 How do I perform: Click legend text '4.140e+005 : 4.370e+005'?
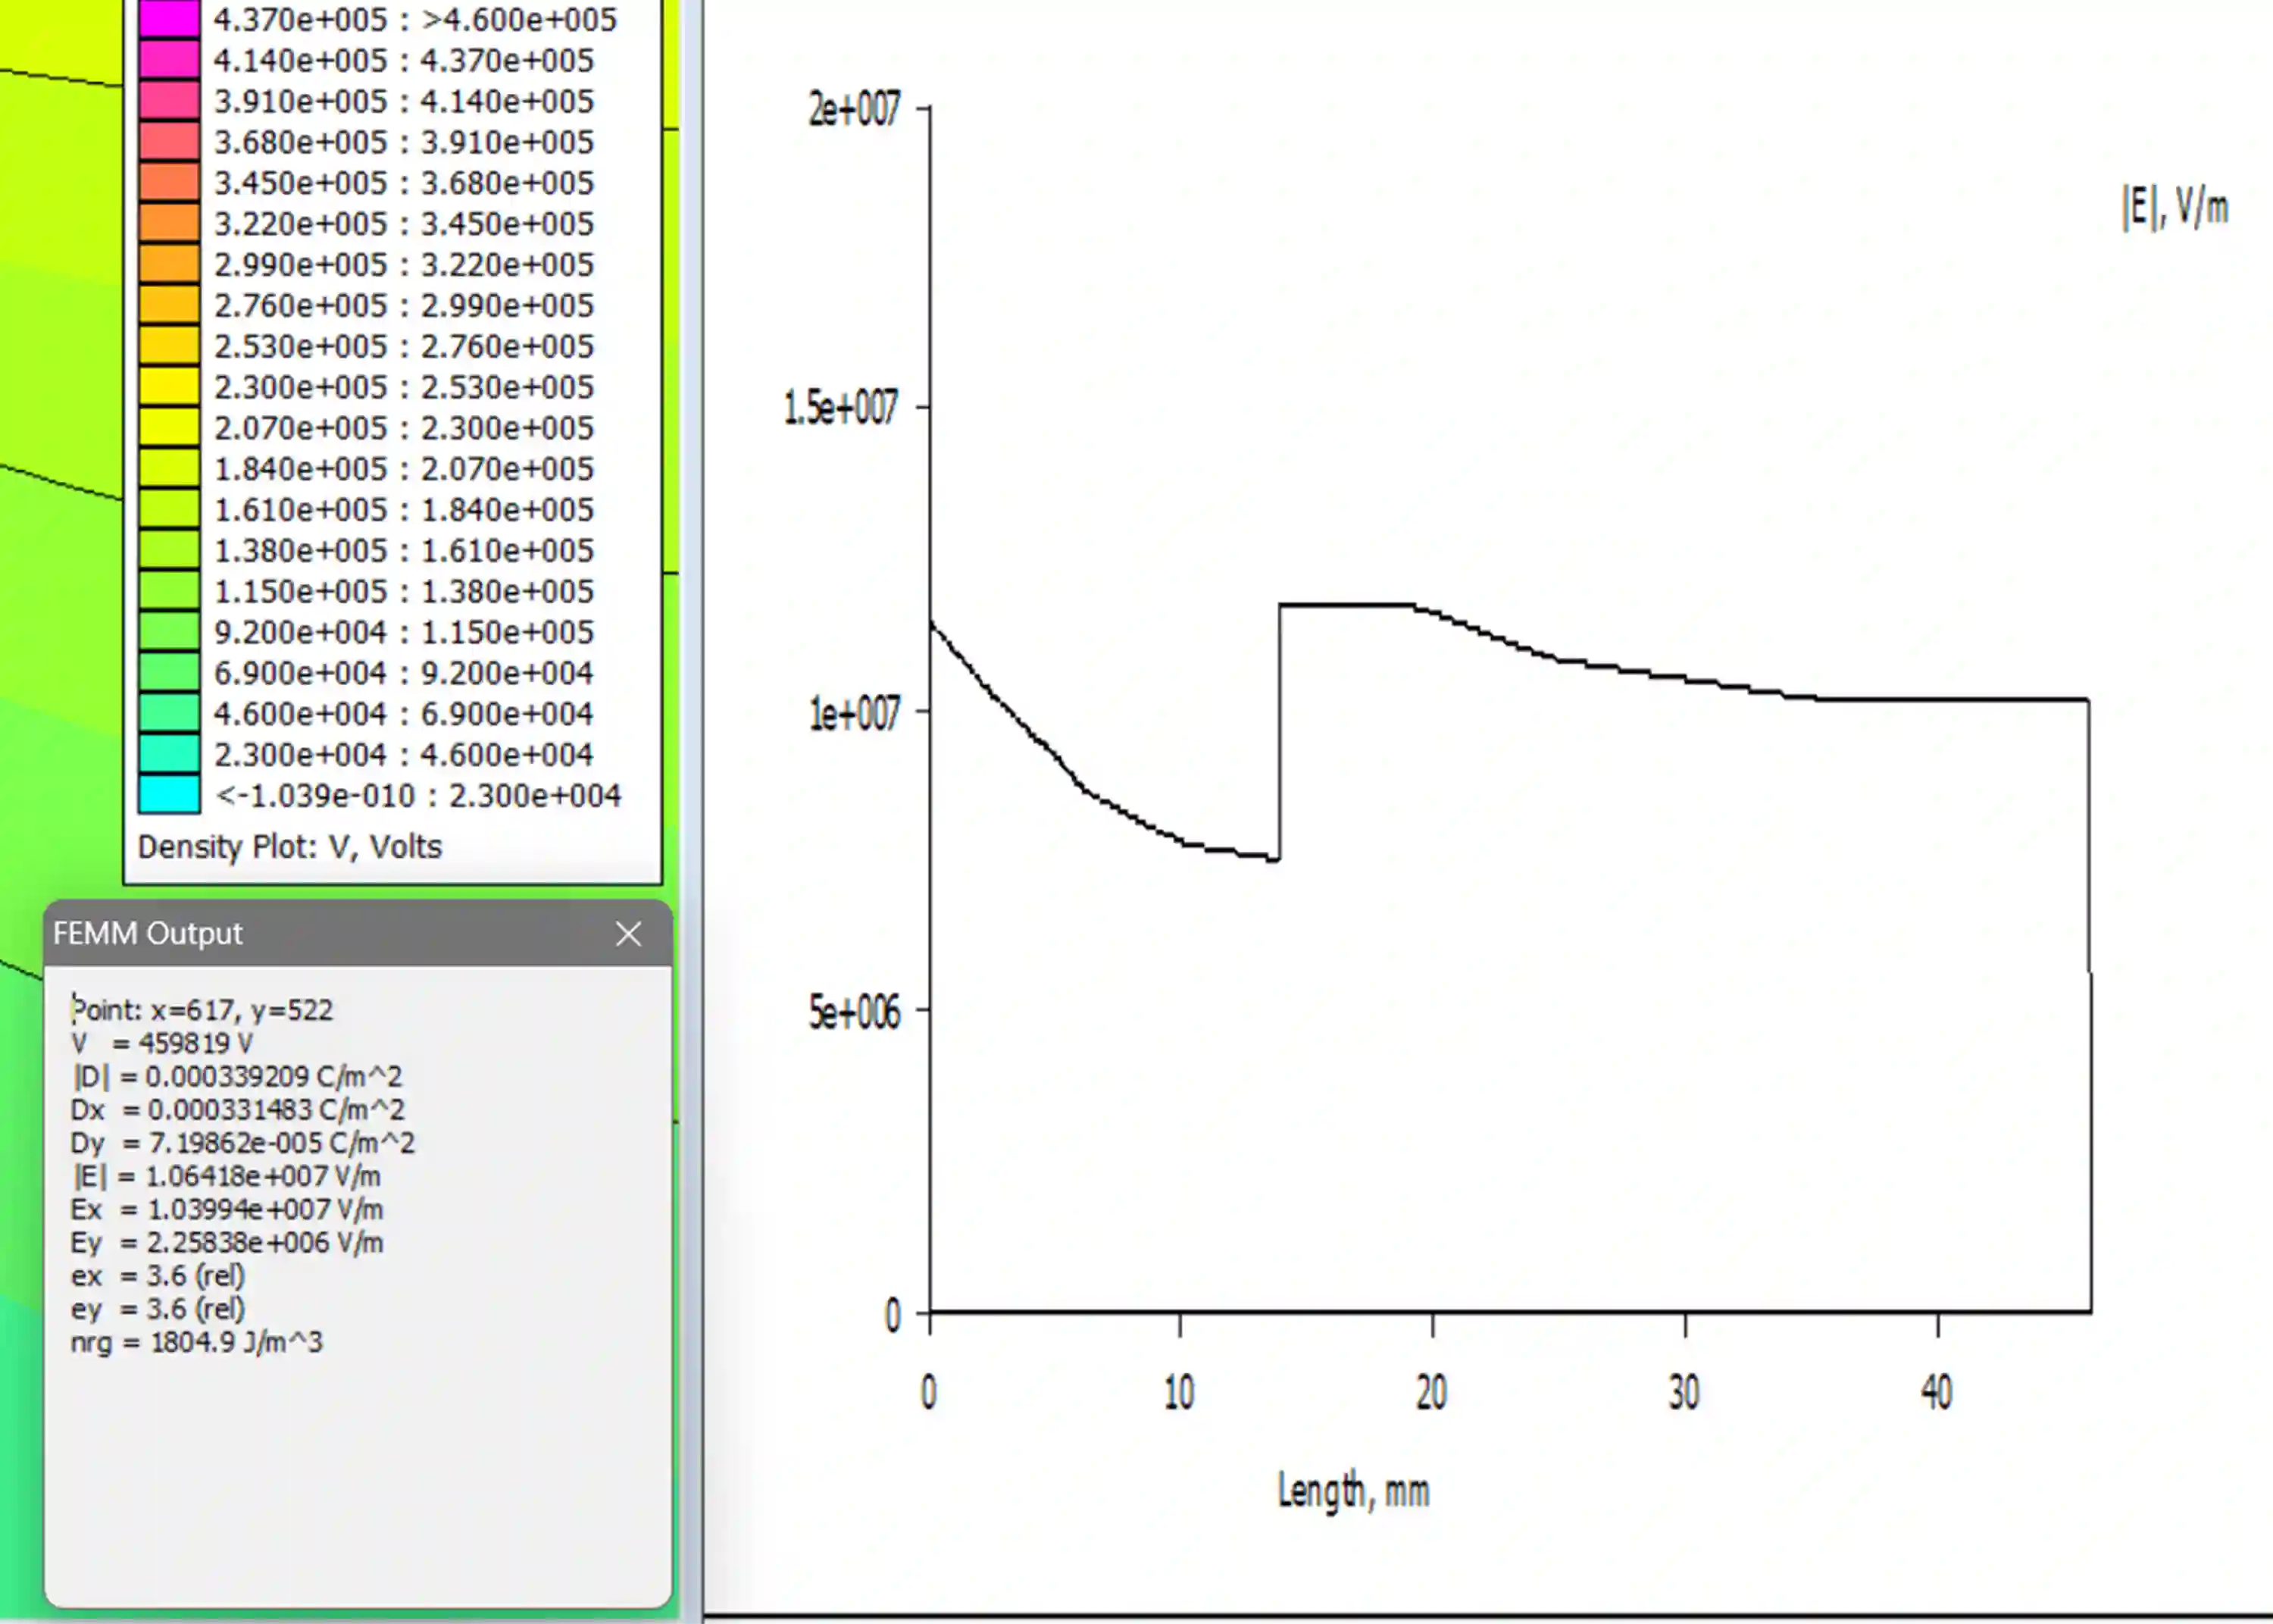[404, 60]
